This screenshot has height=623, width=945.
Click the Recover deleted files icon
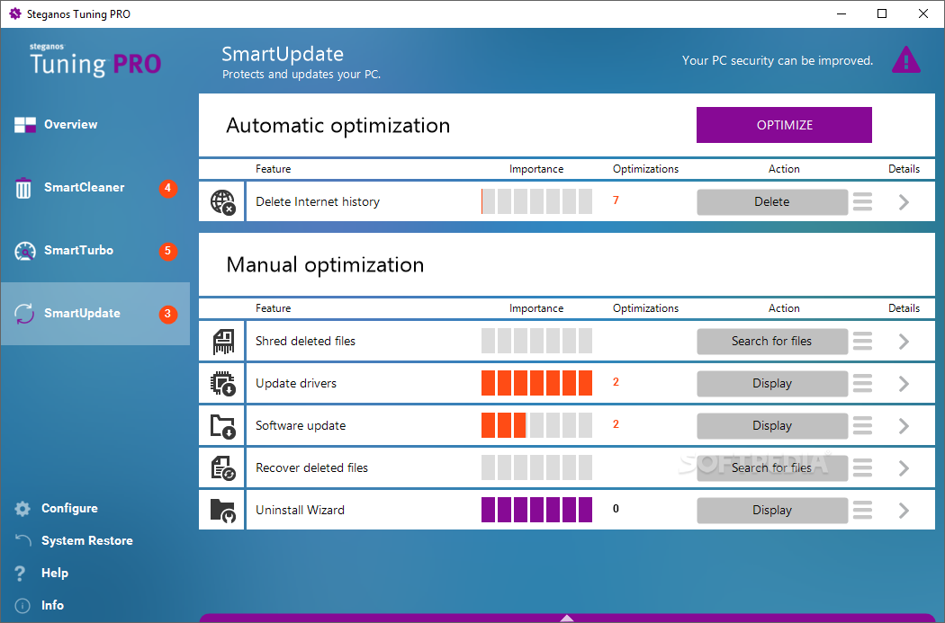click(x=222, y=468)
